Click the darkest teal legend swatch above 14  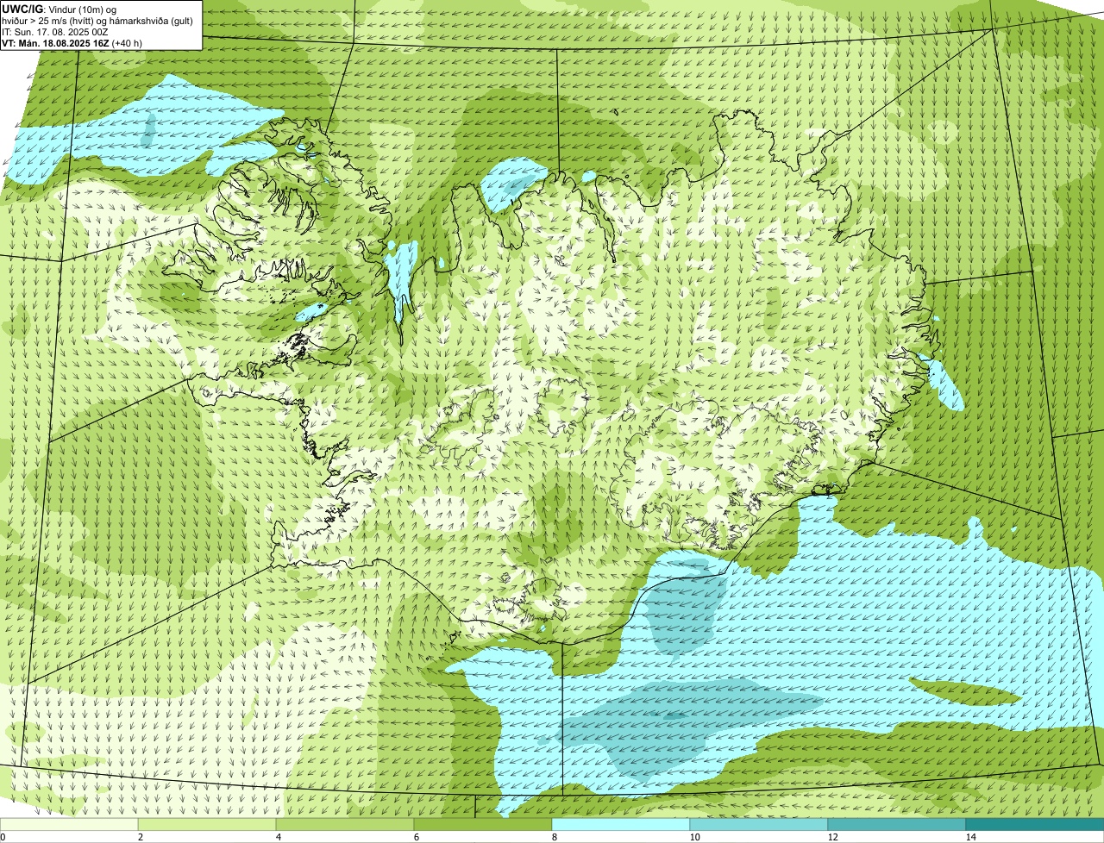(x=1035, y=825)
